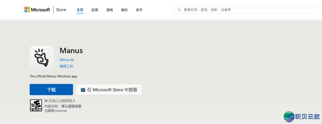Click the 10 岁及以上的所有人 text
The height and width of the screenshot is (124, 322).
[x=60, y=101]
